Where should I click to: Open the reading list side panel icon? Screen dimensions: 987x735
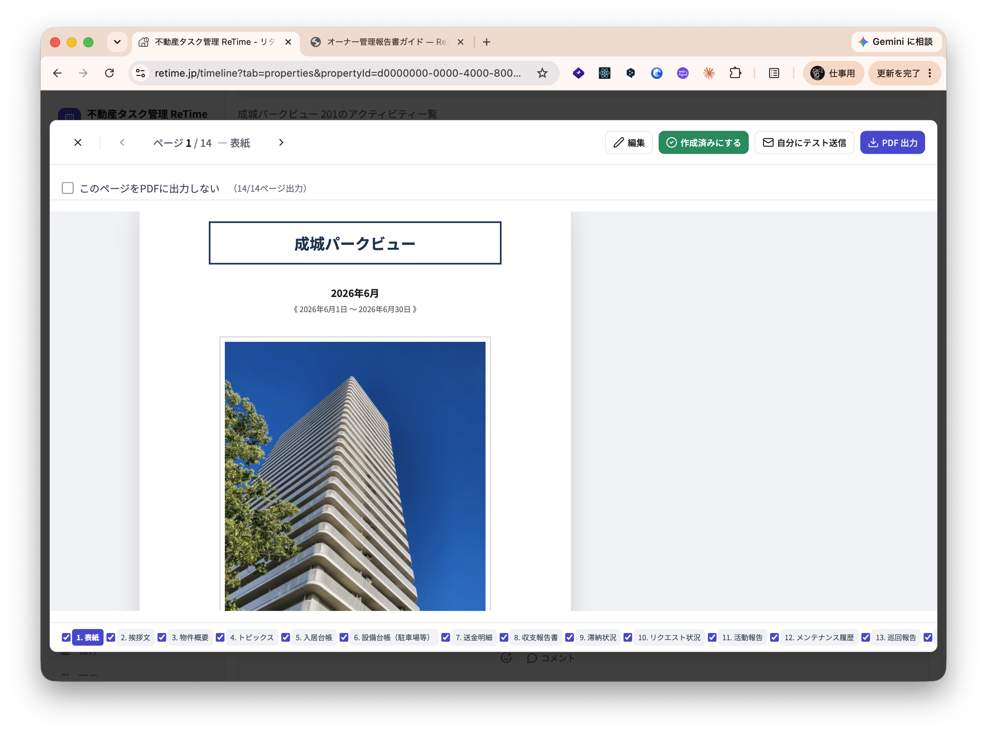(774, 73)
